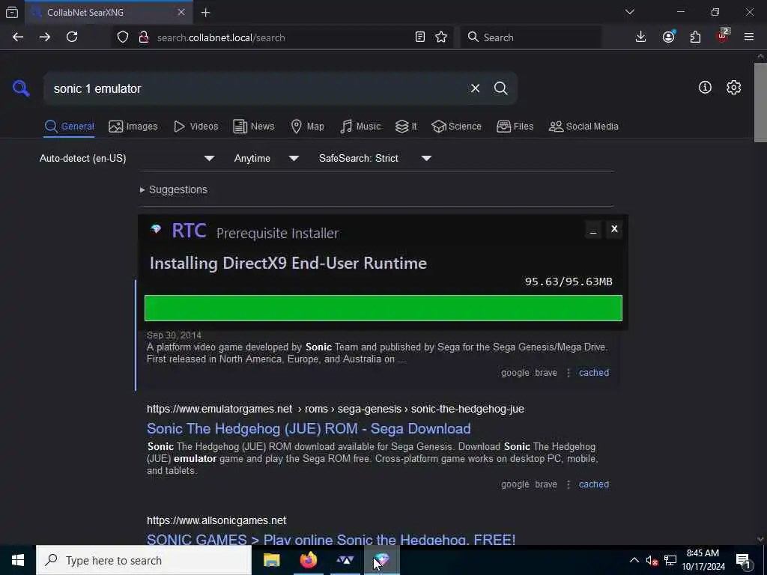Open uBlock Origin extension icon
This screenshot has width=767, height=575.
(x=723, y=36)
